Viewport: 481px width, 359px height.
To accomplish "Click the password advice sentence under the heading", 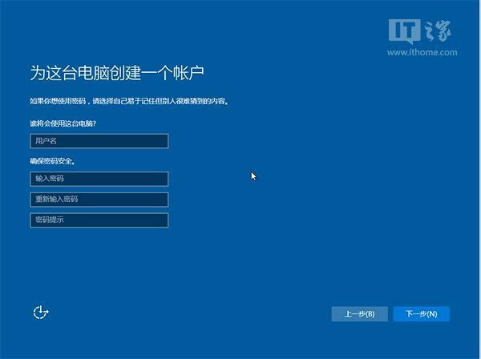I will (x=128, y=101).
